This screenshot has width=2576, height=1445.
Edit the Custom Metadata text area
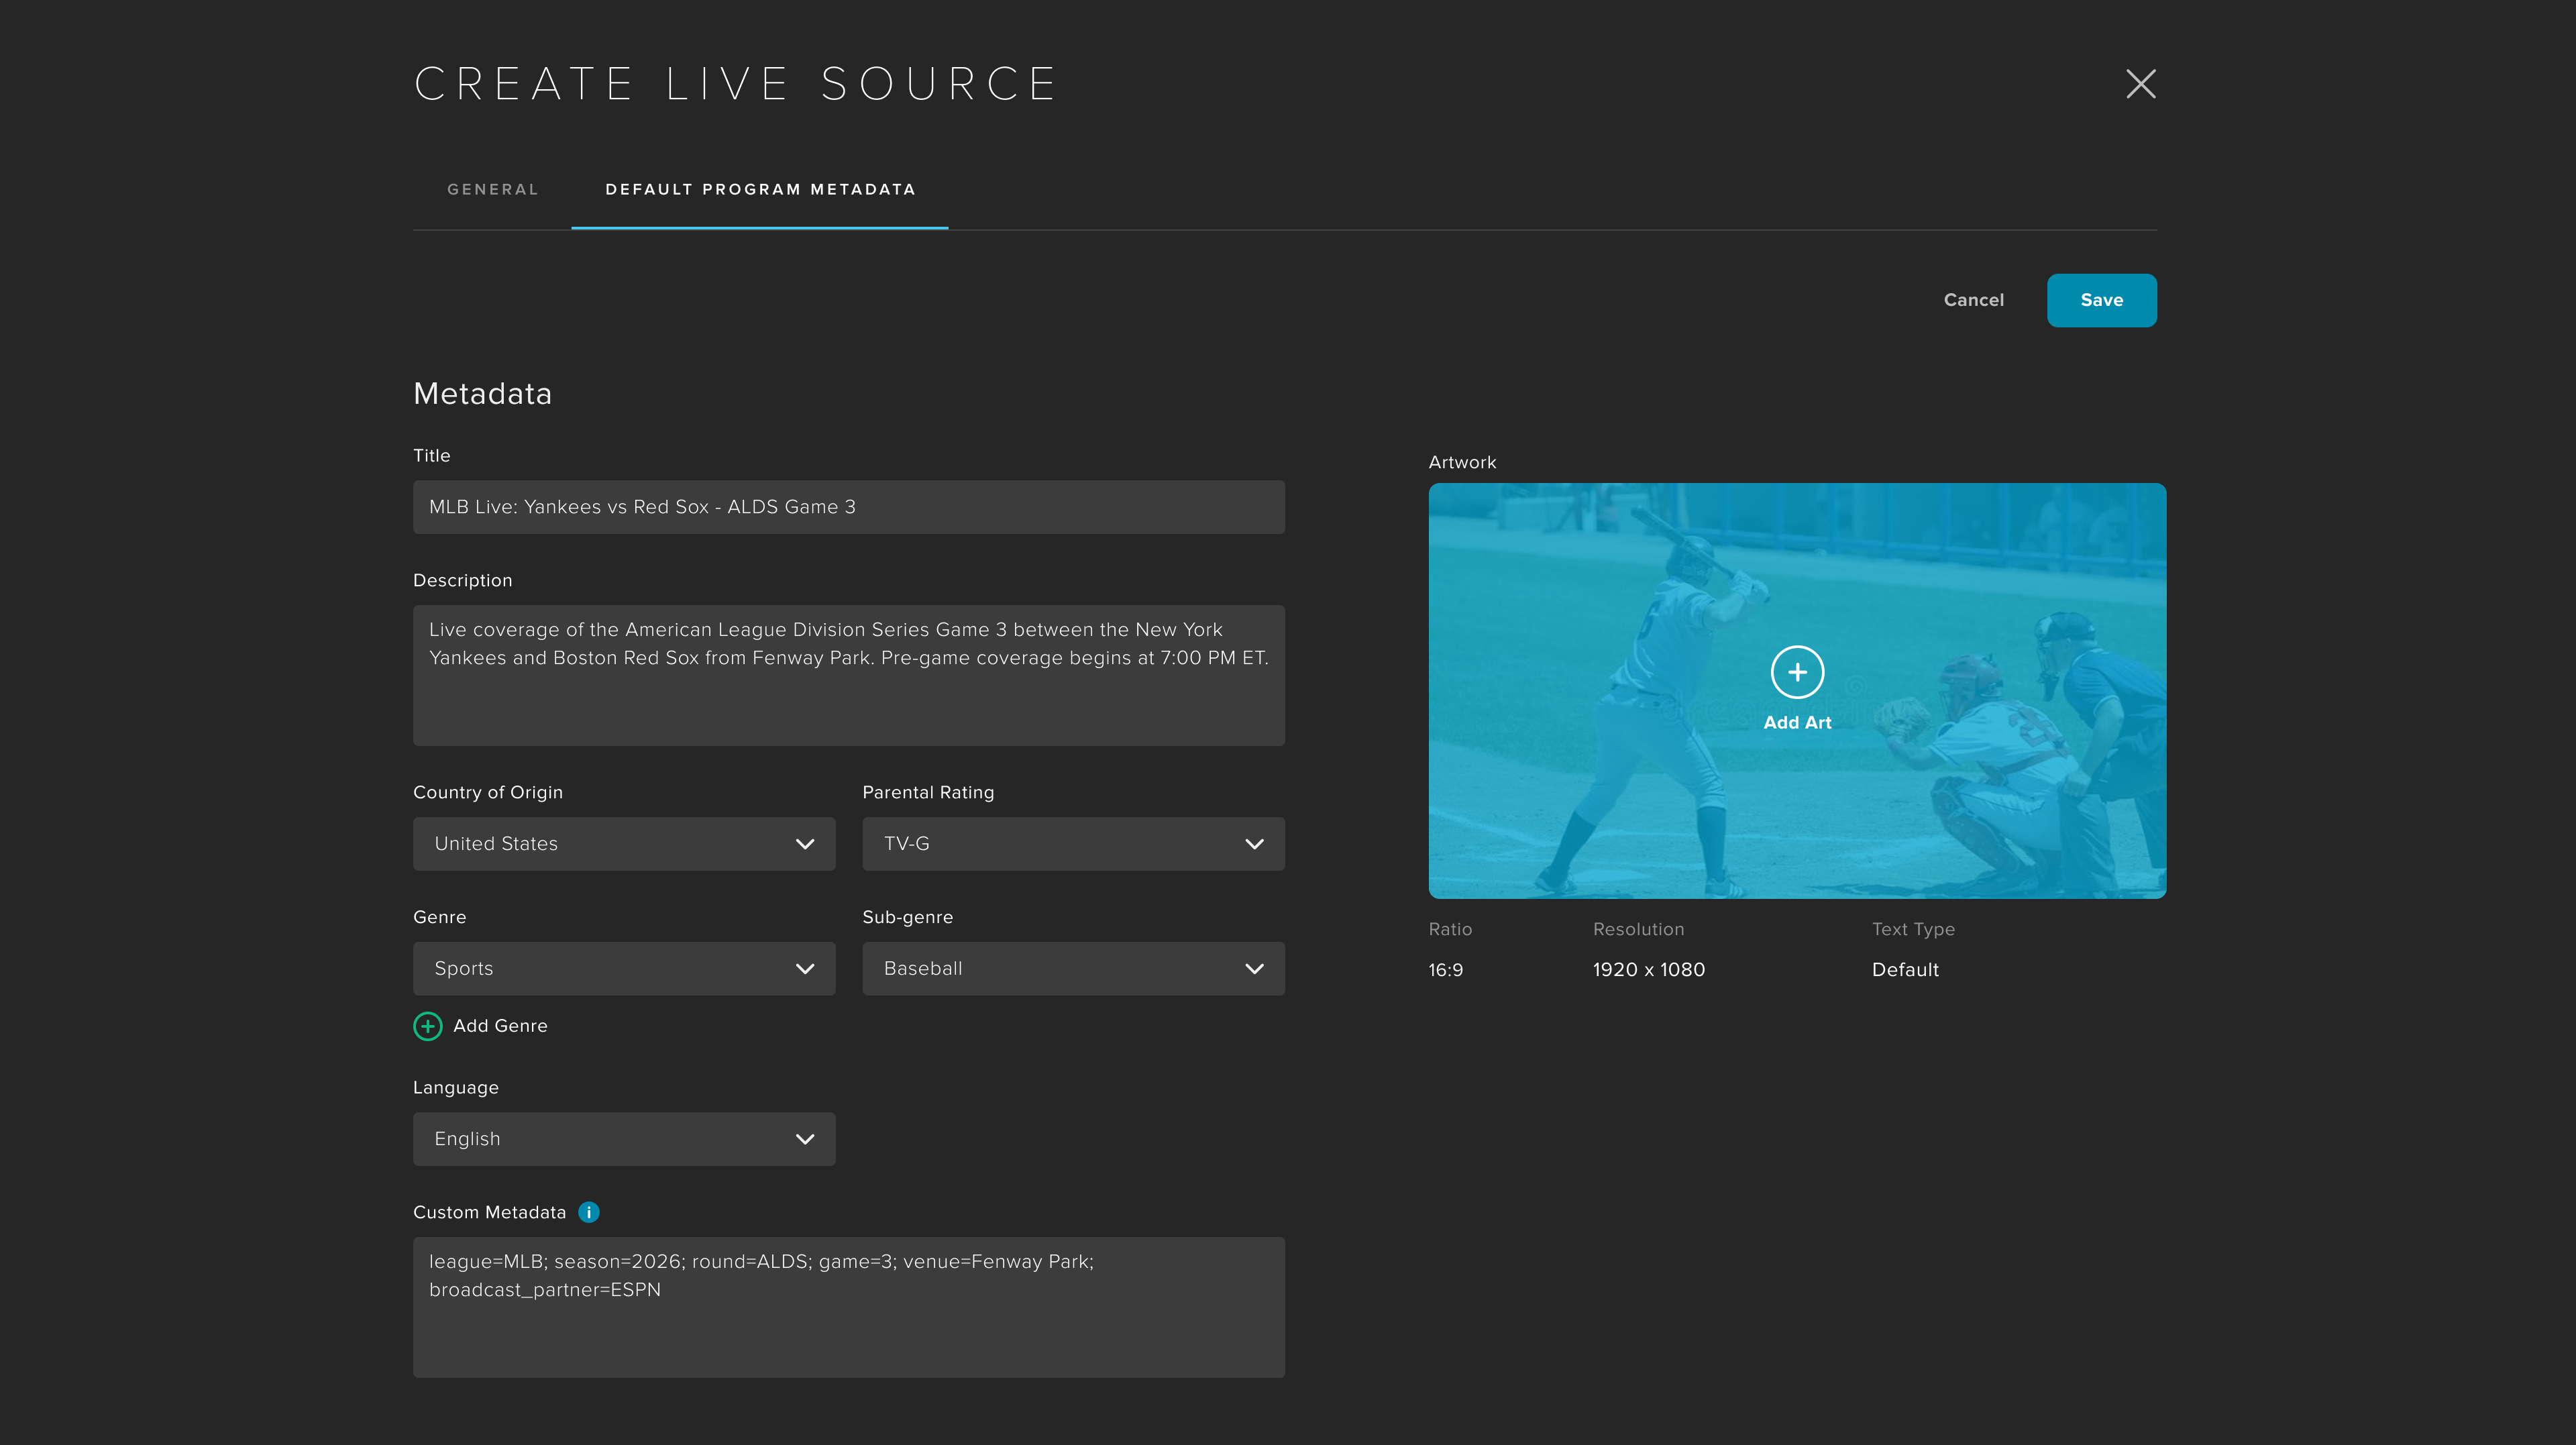[848, 1307]
